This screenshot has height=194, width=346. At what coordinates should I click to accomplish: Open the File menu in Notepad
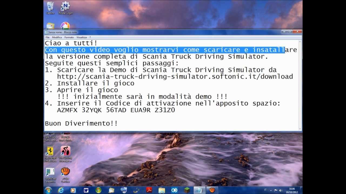[x=47, y=37]
